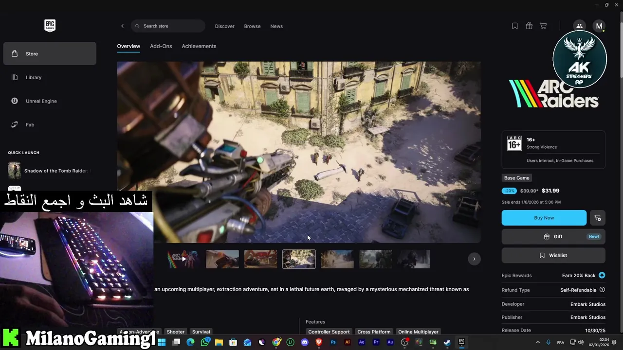This screenshot has height=350, width=623.
Task: Switch to the Add-Ons tab
Action: (161, 46)
